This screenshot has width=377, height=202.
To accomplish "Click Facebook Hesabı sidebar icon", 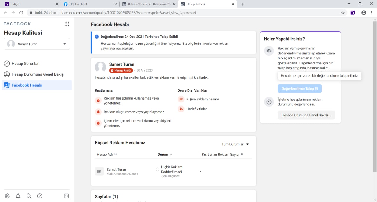I will click(x=6, y=85).
